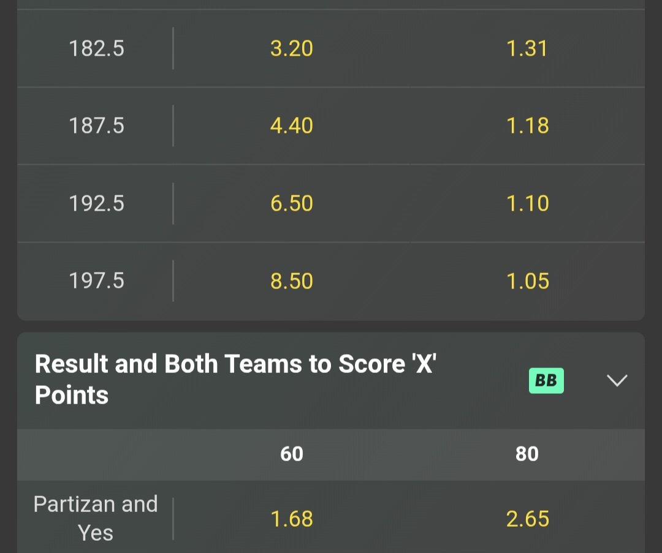This screenshot has height=553, width=662.
Task: Tap the 187.5 line label
Action: (x=96, y=126)
